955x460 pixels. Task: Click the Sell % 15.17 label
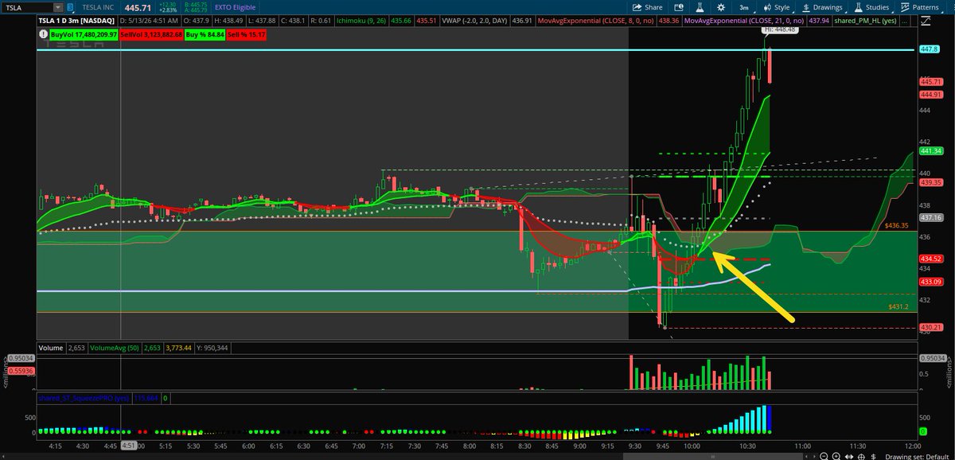(248, 35)
